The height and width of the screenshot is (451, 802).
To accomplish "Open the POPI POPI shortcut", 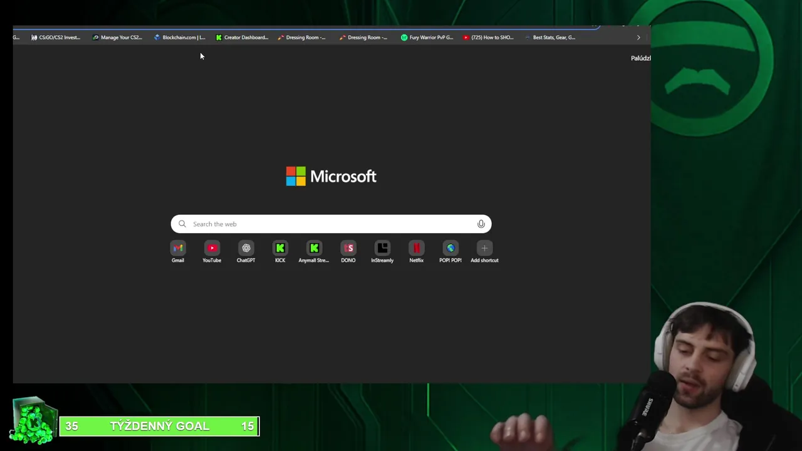I will (450, 252).
